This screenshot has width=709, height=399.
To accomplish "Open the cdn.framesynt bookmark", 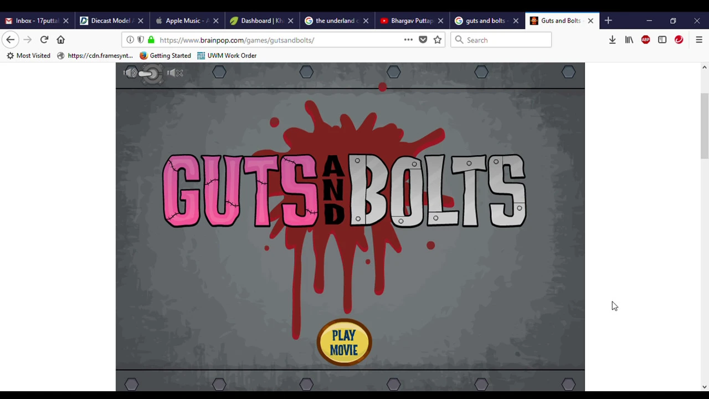I will pyautogui.click(x=95, y=55).
